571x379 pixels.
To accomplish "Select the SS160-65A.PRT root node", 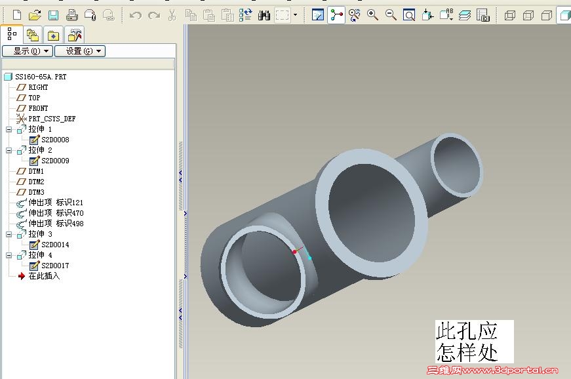I will [35, 77].
